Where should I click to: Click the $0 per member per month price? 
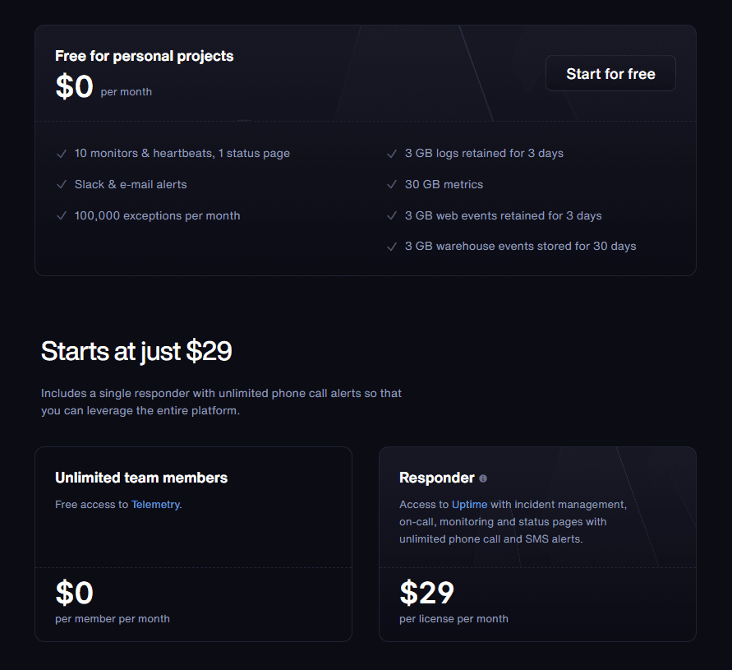click(75, 593)
